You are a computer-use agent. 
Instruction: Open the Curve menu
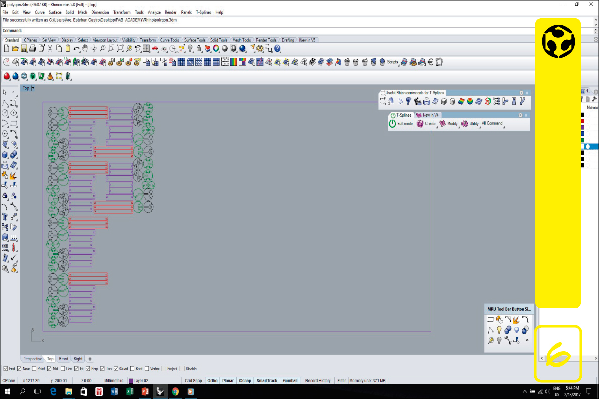click(40, 12)
